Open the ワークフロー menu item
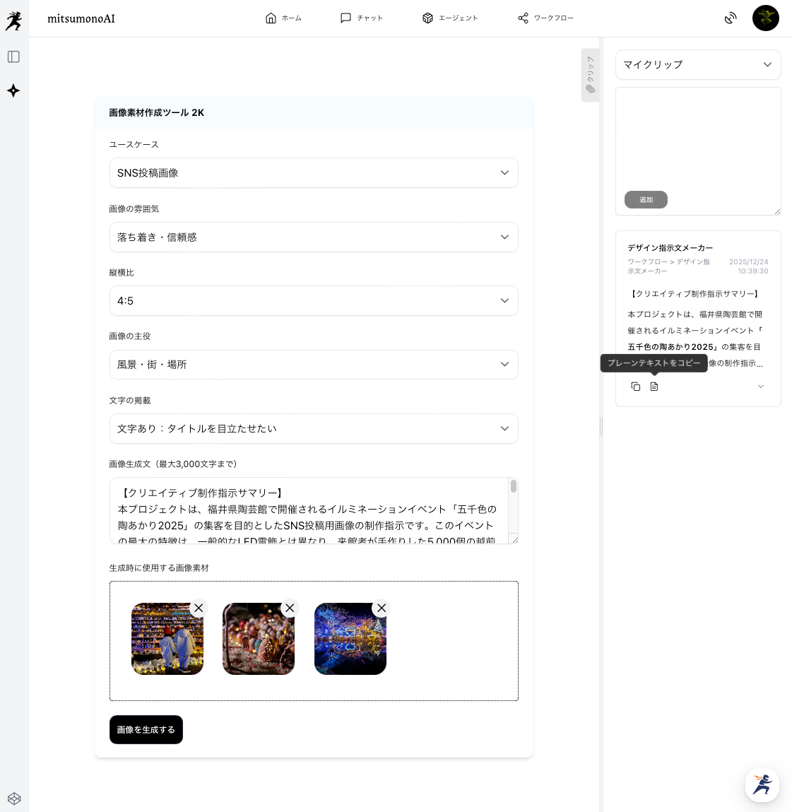 pos(545,18)
